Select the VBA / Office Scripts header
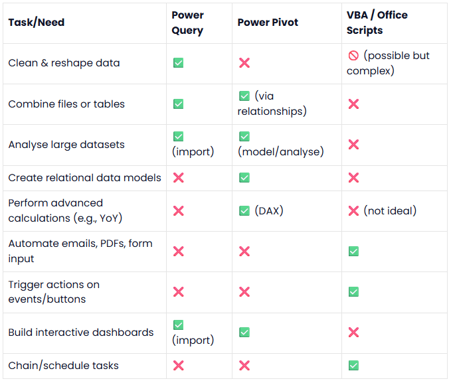Viewport: 449px width, 381px height. [377, 23]
